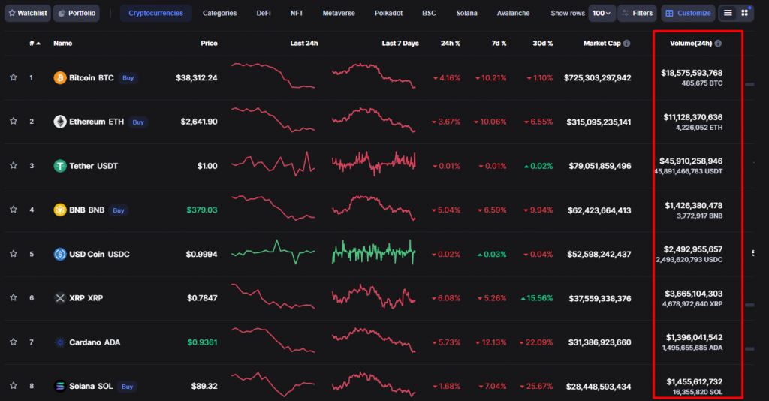Open the Tether USDT name link
This screenshot has width=769, height=401.
click(x=93, y=166)
